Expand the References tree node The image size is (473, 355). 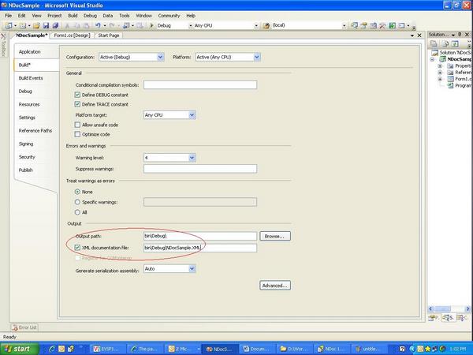coord(440,73)
